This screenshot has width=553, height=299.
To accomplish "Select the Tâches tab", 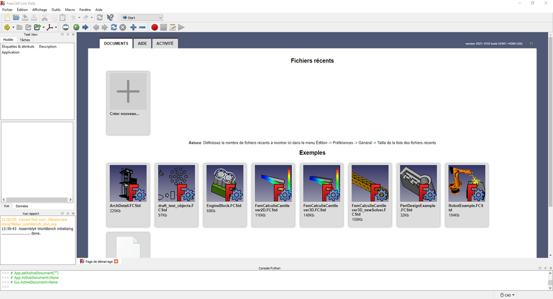I will click(25, 40).
